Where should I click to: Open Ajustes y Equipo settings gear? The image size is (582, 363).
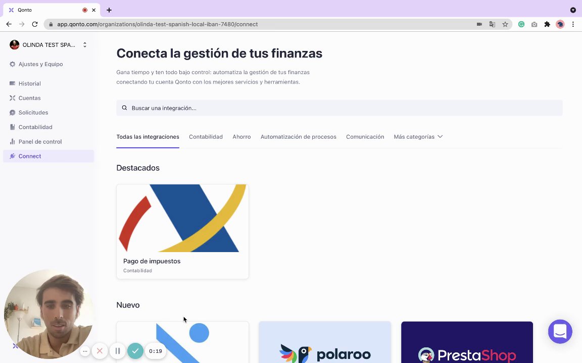click(13, 64)
